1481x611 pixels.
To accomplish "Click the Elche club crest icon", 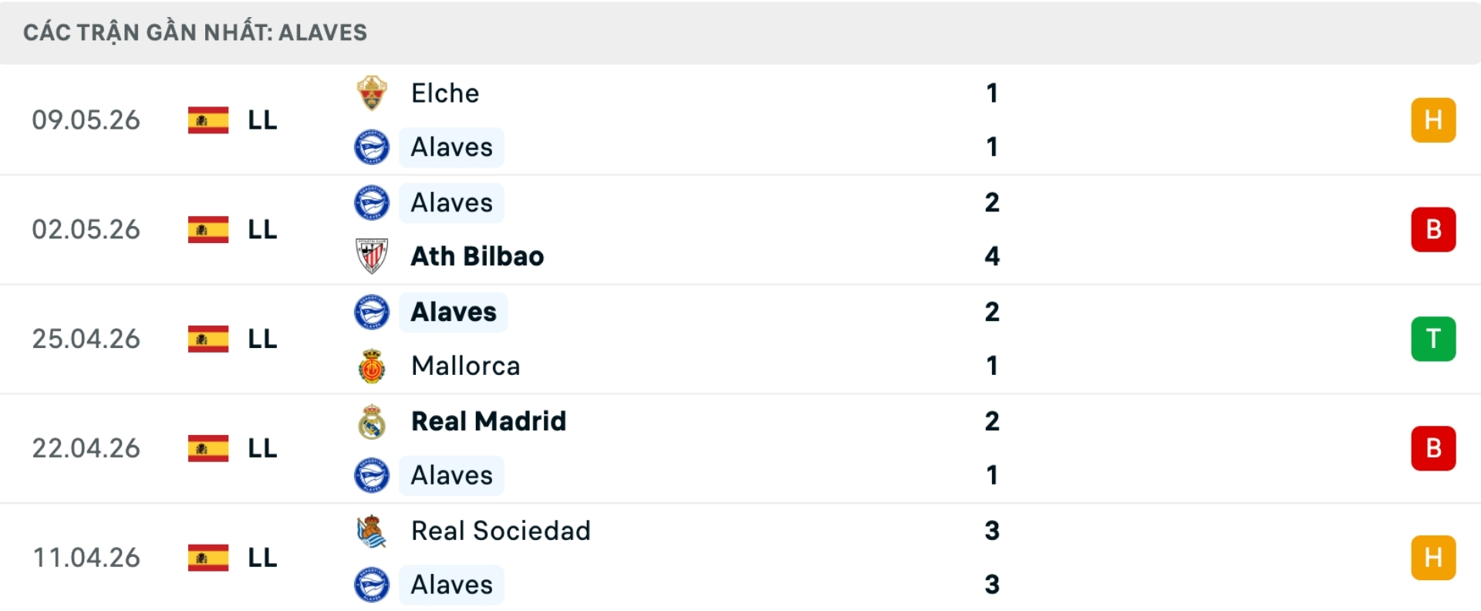I will tap(372, 93).
